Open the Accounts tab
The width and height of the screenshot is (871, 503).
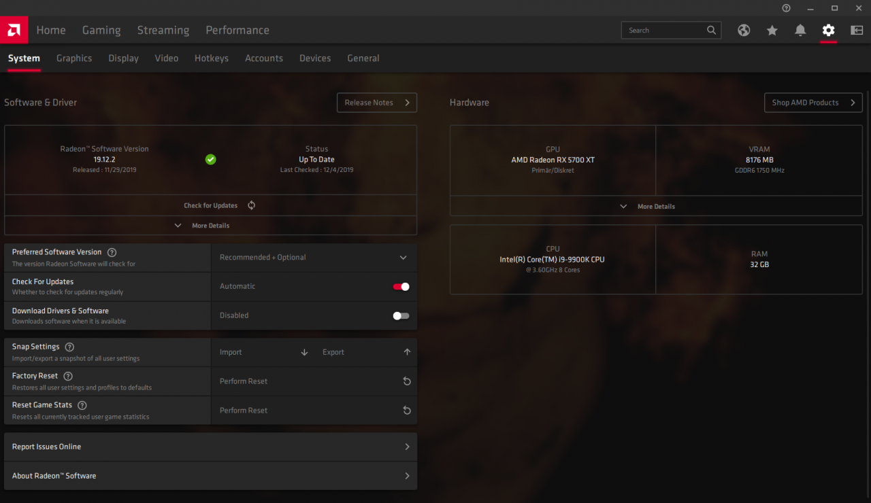click(264, 58)
